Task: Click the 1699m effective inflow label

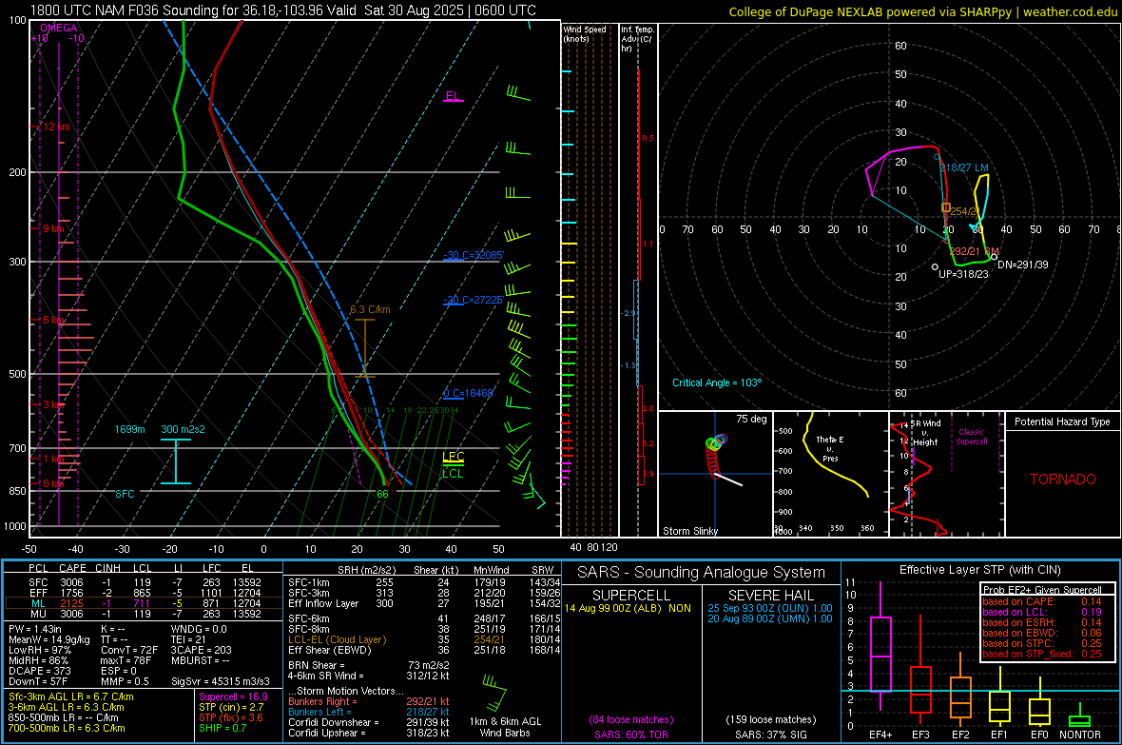Action: tap(129, 429)
